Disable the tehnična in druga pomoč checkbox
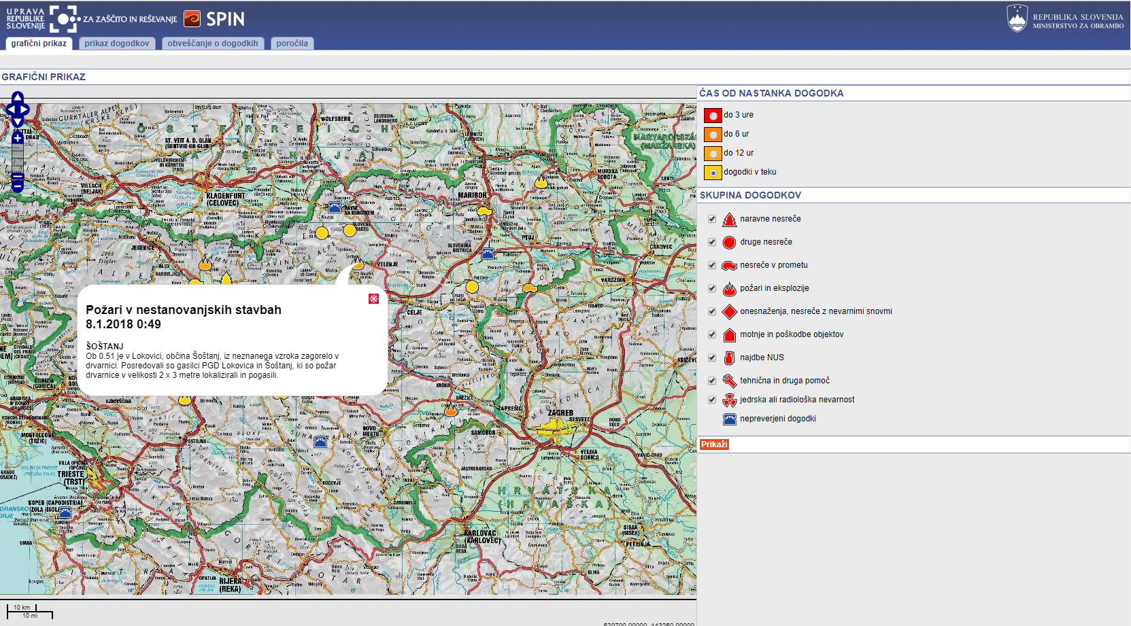 point(712,381)
